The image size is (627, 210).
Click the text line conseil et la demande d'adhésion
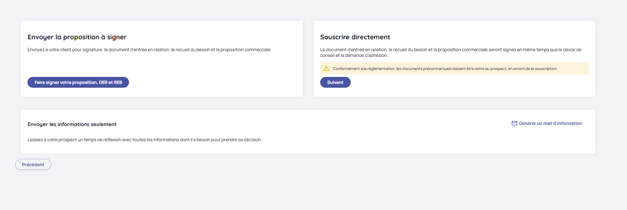(x=354, y=55)
